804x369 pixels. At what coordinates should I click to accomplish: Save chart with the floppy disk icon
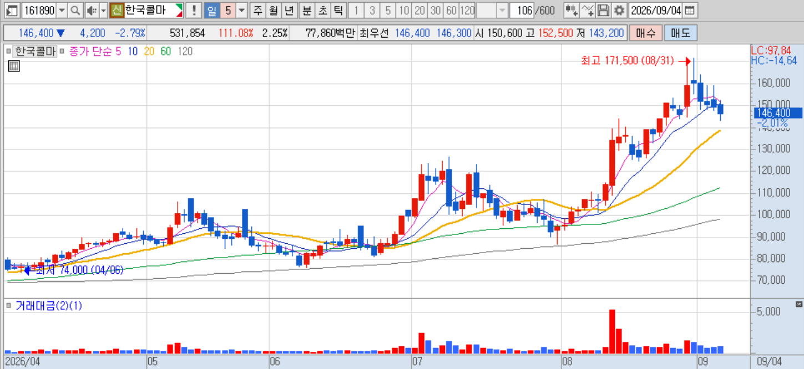click(x=603, y=10)
